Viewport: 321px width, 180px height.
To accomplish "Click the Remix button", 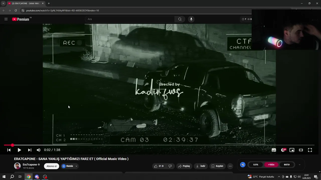I will (67, 166).
